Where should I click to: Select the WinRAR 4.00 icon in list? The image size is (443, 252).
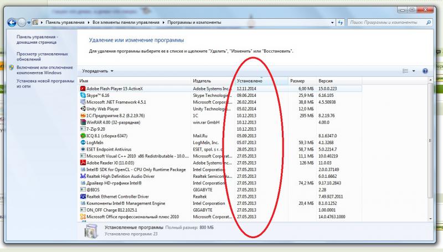pyautogui.click(x=83, y=122)
